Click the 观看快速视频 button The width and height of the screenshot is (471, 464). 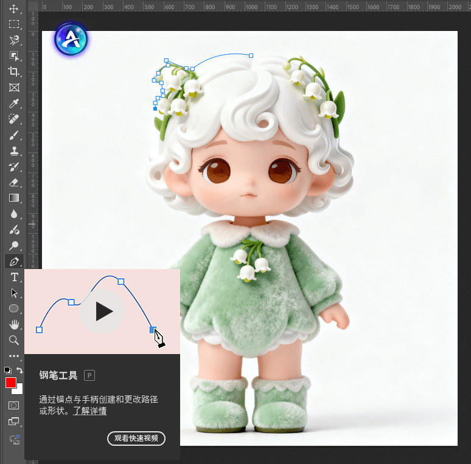click(x=136, y=438)
